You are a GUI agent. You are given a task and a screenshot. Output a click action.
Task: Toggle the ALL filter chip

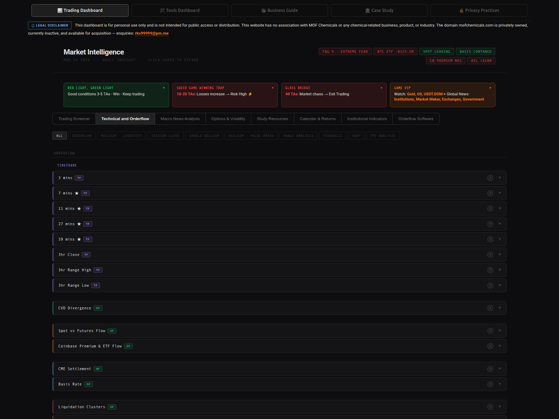click(x=59, y=136)
